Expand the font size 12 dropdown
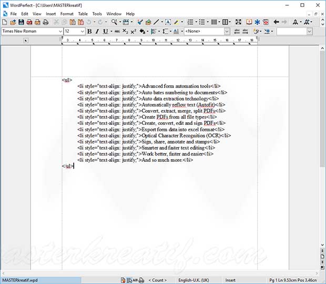The height and width of the screenshot is (284, 326). [x=82, y=32]
